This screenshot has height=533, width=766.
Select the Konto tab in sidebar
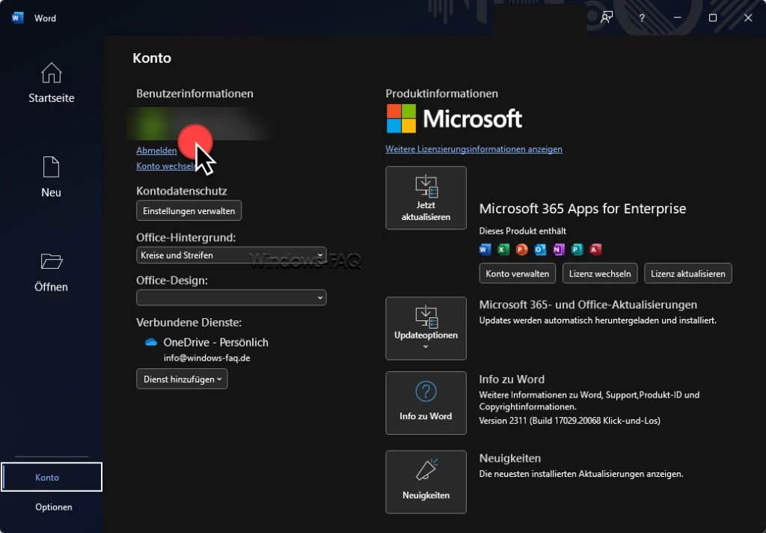click(52, 477)
